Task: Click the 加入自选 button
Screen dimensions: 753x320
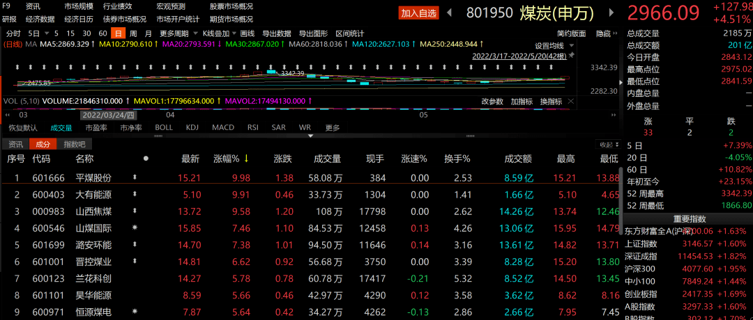Action: (419, 13)
